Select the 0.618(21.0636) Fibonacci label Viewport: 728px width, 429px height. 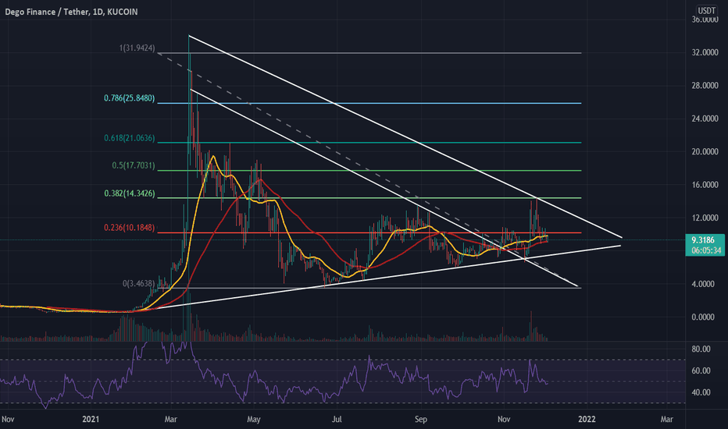point(129,138)
